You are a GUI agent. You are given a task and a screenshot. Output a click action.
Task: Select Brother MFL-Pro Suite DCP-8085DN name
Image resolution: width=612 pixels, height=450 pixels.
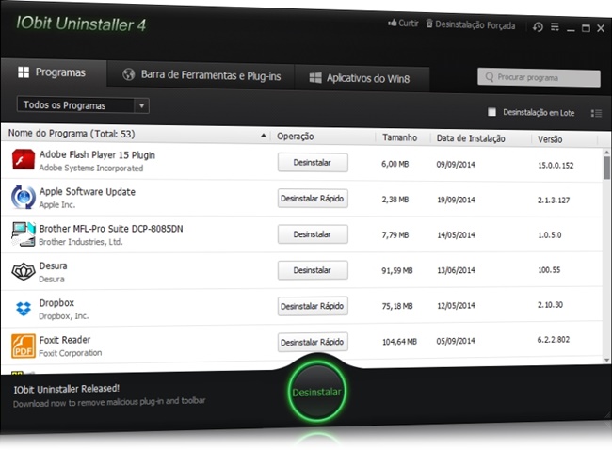tap(111, 229)
